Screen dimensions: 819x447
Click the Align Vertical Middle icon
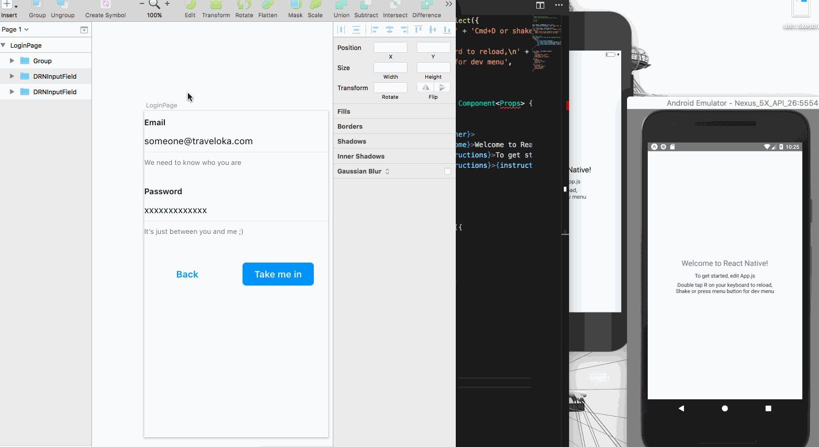433,29
